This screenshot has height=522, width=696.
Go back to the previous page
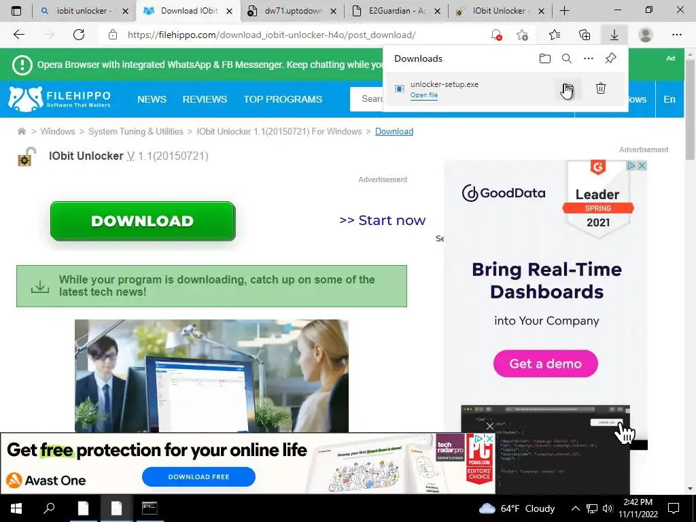click(18, 35)
